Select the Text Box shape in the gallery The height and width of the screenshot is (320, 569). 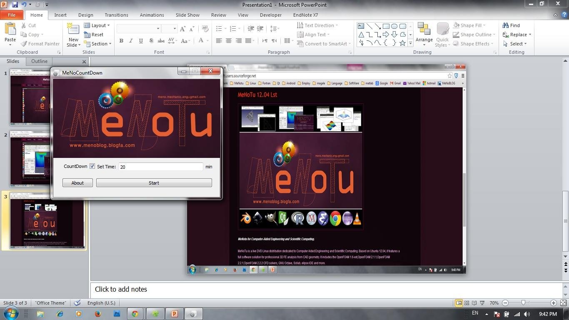pos(361,26)
